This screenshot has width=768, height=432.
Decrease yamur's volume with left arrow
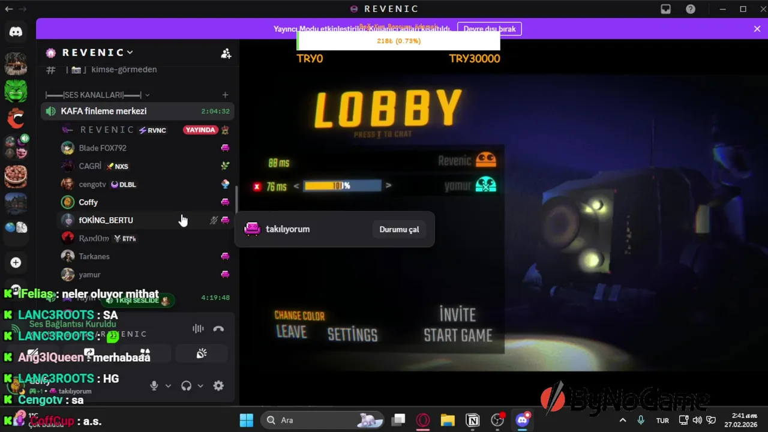click(x=296, y=186)
